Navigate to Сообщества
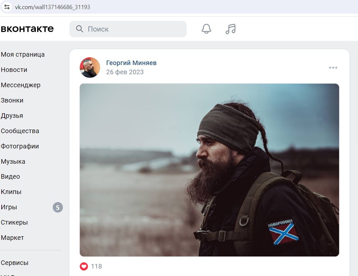 20,131
